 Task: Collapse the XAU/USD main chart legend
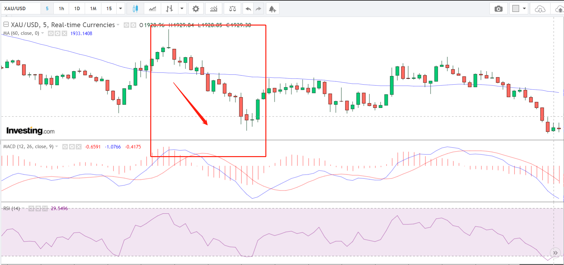6,25
